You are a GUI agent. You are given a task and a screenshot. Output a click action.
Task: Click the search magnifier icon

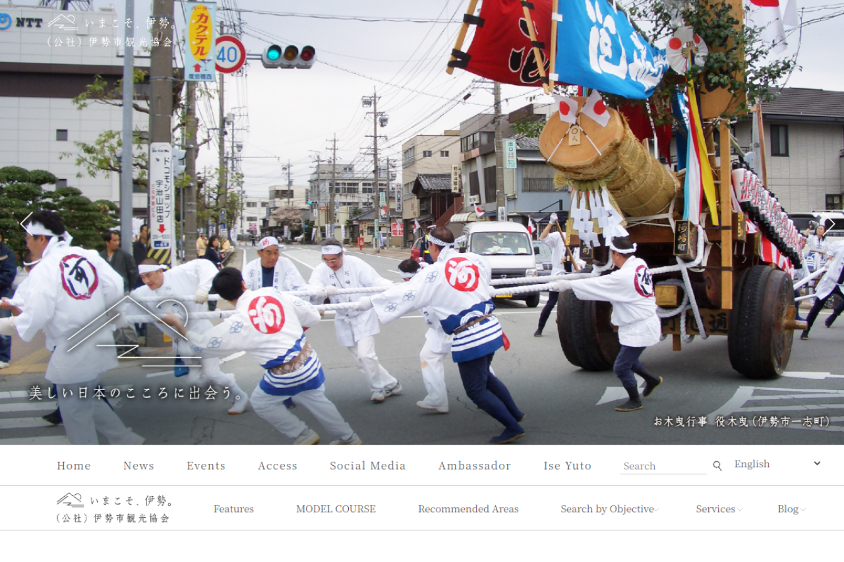[x=717, y=466]
